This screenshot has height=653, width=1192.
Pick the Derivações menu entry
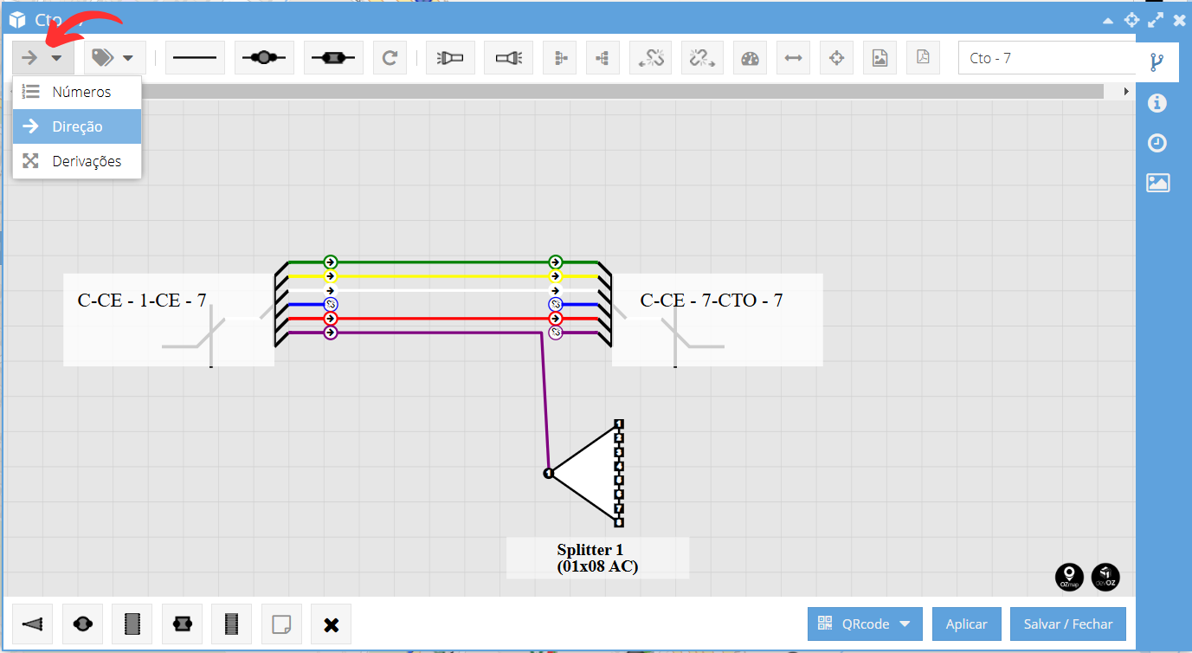[77, 161]
